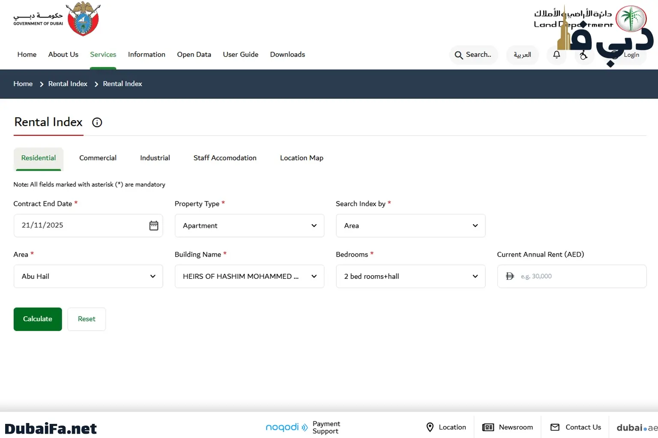This screenshot has width=658, height=438.
Task: Expand the Area dropdown showing Abu Hail
Action: point(88,276)
